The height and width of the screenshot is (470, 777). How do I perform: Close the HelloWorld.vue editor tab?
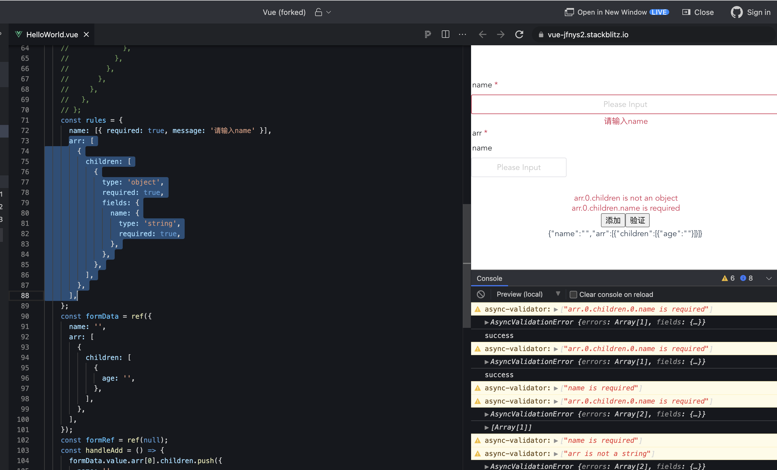(86, 35)
